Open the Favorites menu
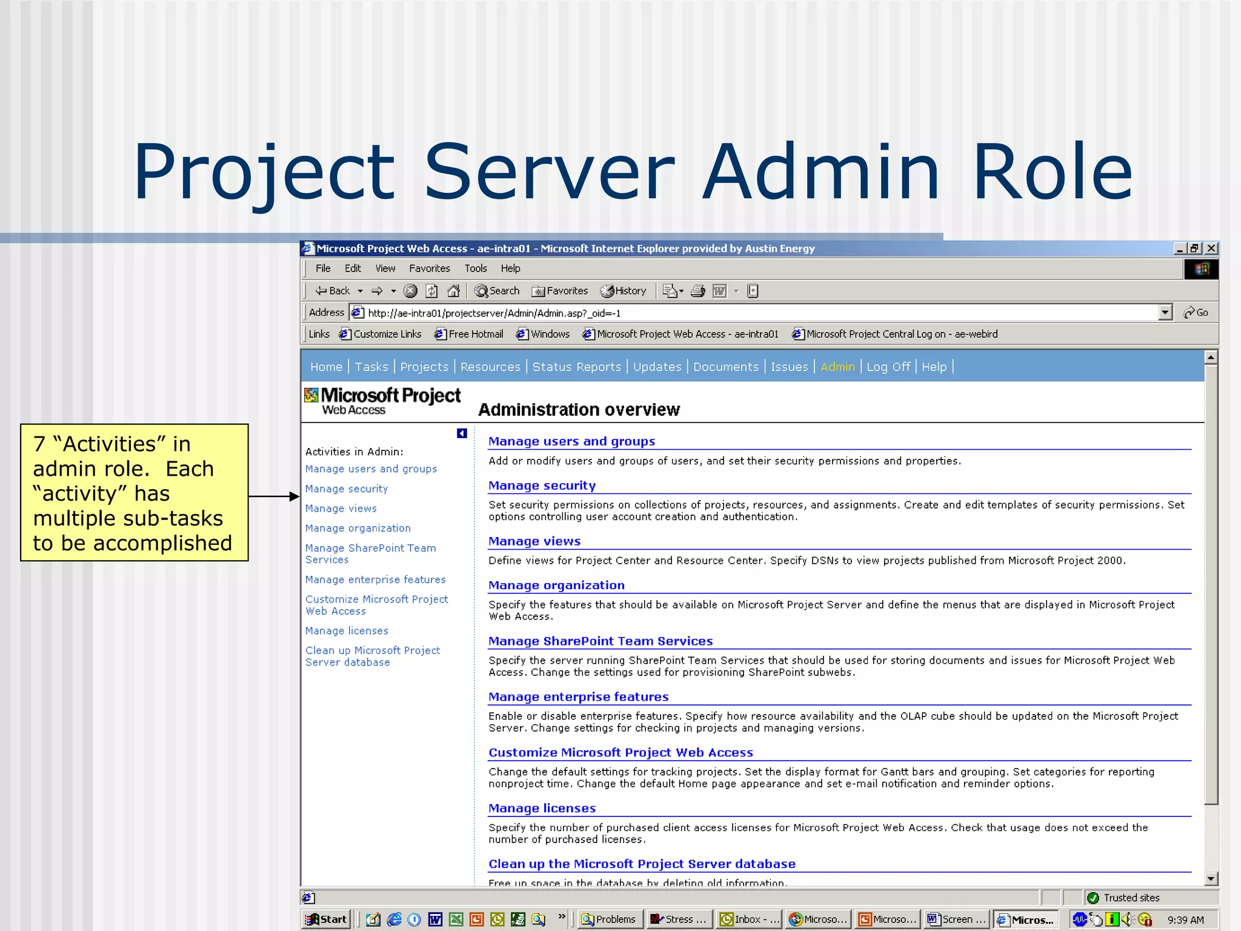The image size is (1241, 931). pos(429,269)
